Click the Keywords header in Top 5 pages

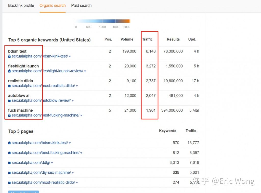click(168, 131)
